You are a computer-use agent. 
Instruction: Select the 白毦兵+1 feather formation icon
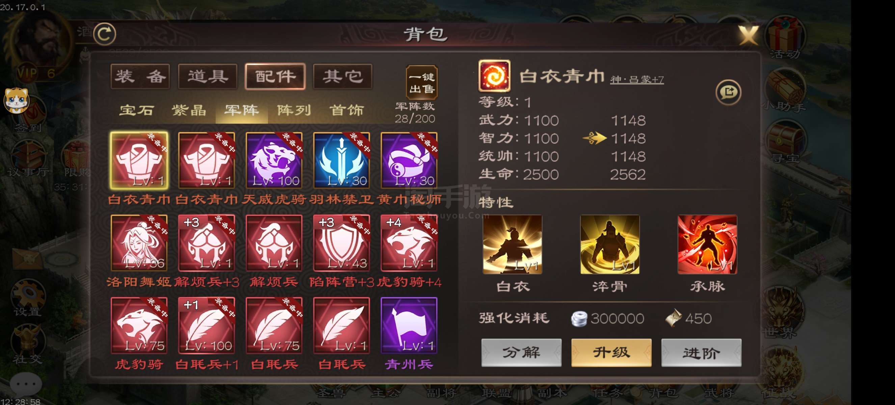coord(207,325)
